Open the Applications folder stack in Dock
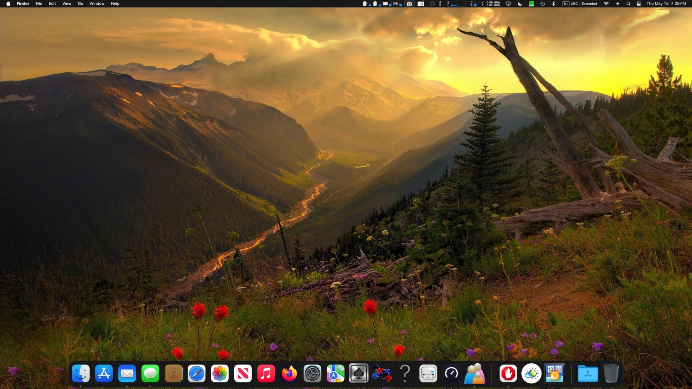Image resolution: width=692 pixels, height=389 pixels. [588, 373]
